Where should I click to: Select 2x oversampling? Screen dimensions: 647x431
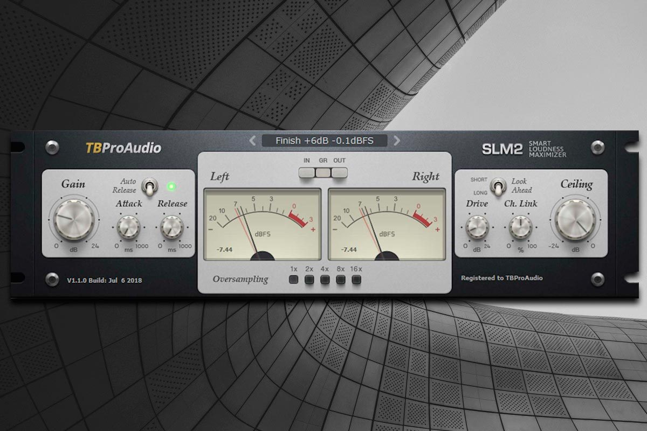click(309, 280)
